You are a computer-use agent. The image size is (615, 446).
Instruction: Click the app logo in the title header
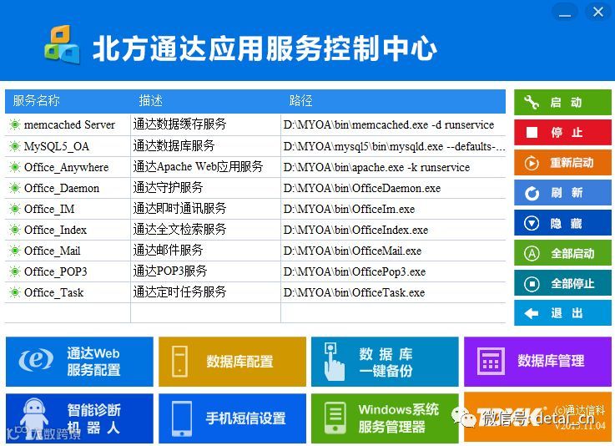point(62,44)
